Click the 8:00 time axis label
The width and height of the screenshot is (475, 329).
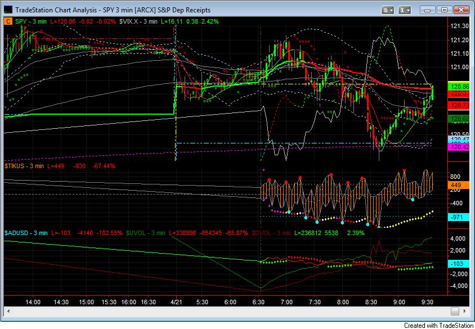(343, 302)
